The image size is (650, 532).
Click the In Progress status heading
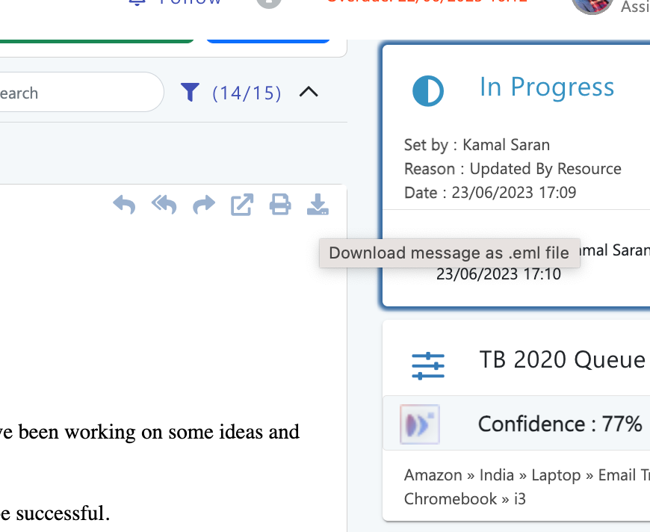(547, 87)
